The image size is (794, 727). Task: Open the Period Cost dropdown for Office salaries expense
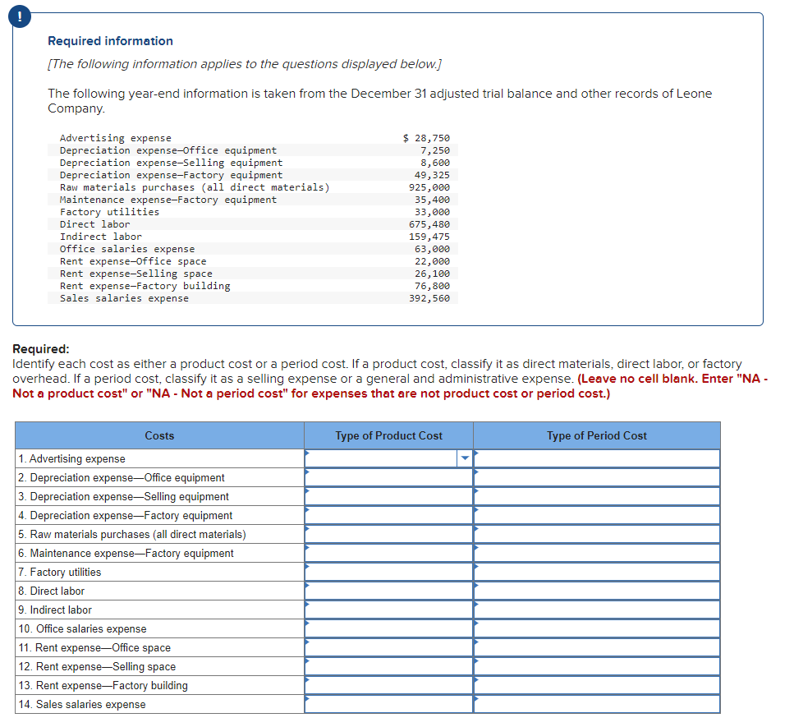pos(597,628)
